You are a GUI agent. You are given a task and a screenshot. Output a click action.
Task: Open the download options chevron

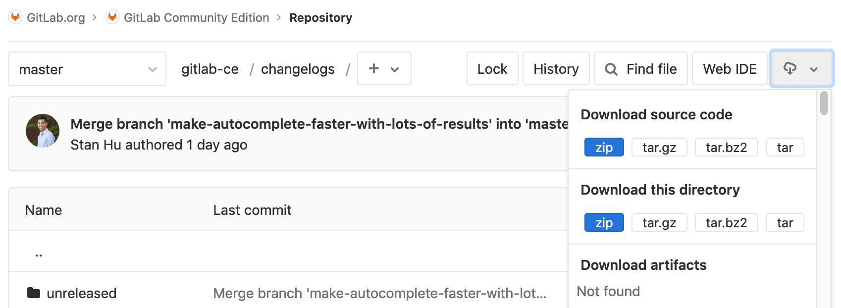813,69
